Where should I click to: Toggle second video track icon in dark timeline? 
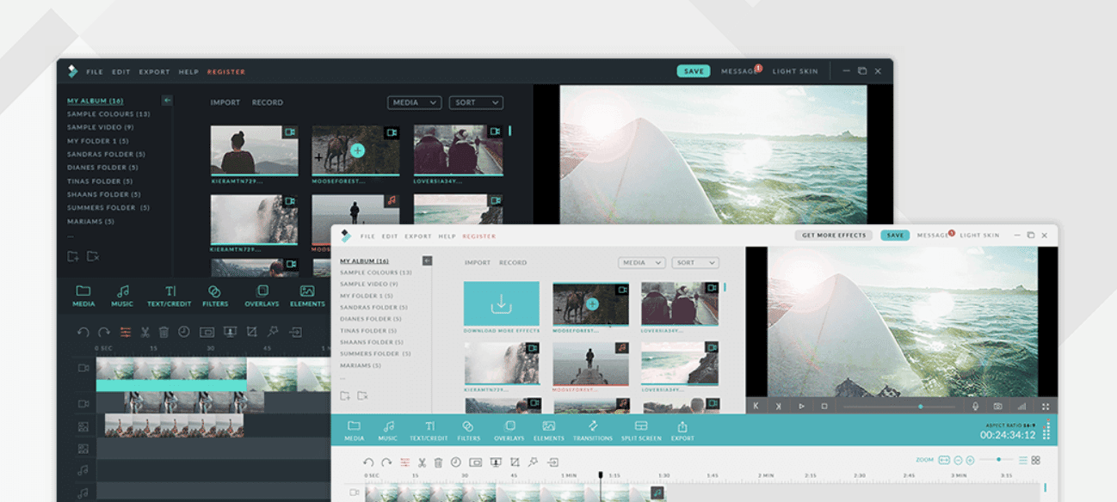tap(83, 403)
